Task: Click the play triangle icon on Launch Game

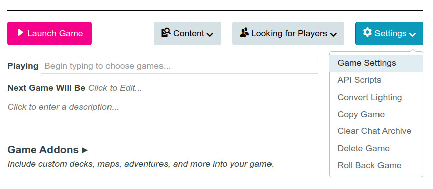Action: [x=20, y=33]
